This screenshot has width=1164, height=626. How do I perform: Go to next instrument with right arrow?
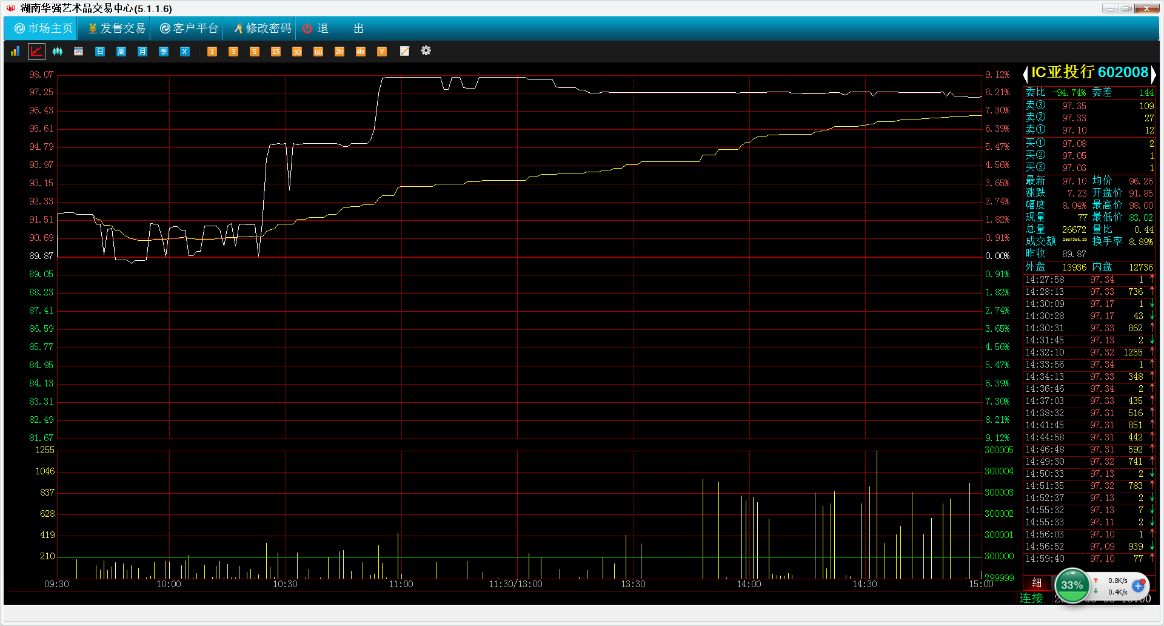(1153, 74)
